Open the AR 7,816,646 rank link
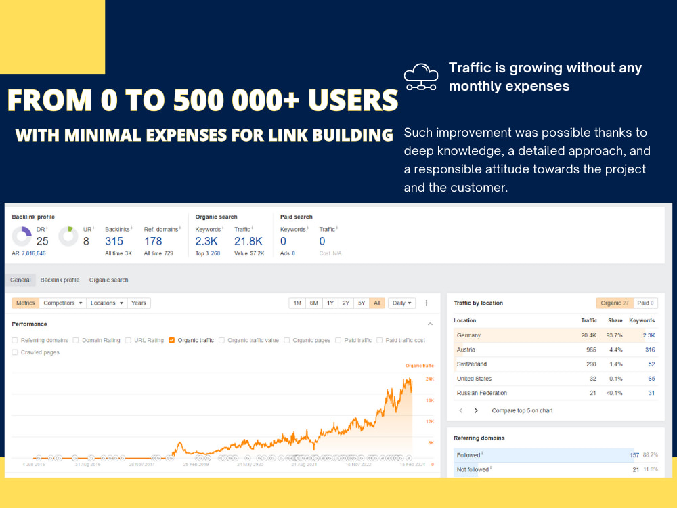 (x=33, y=253)
